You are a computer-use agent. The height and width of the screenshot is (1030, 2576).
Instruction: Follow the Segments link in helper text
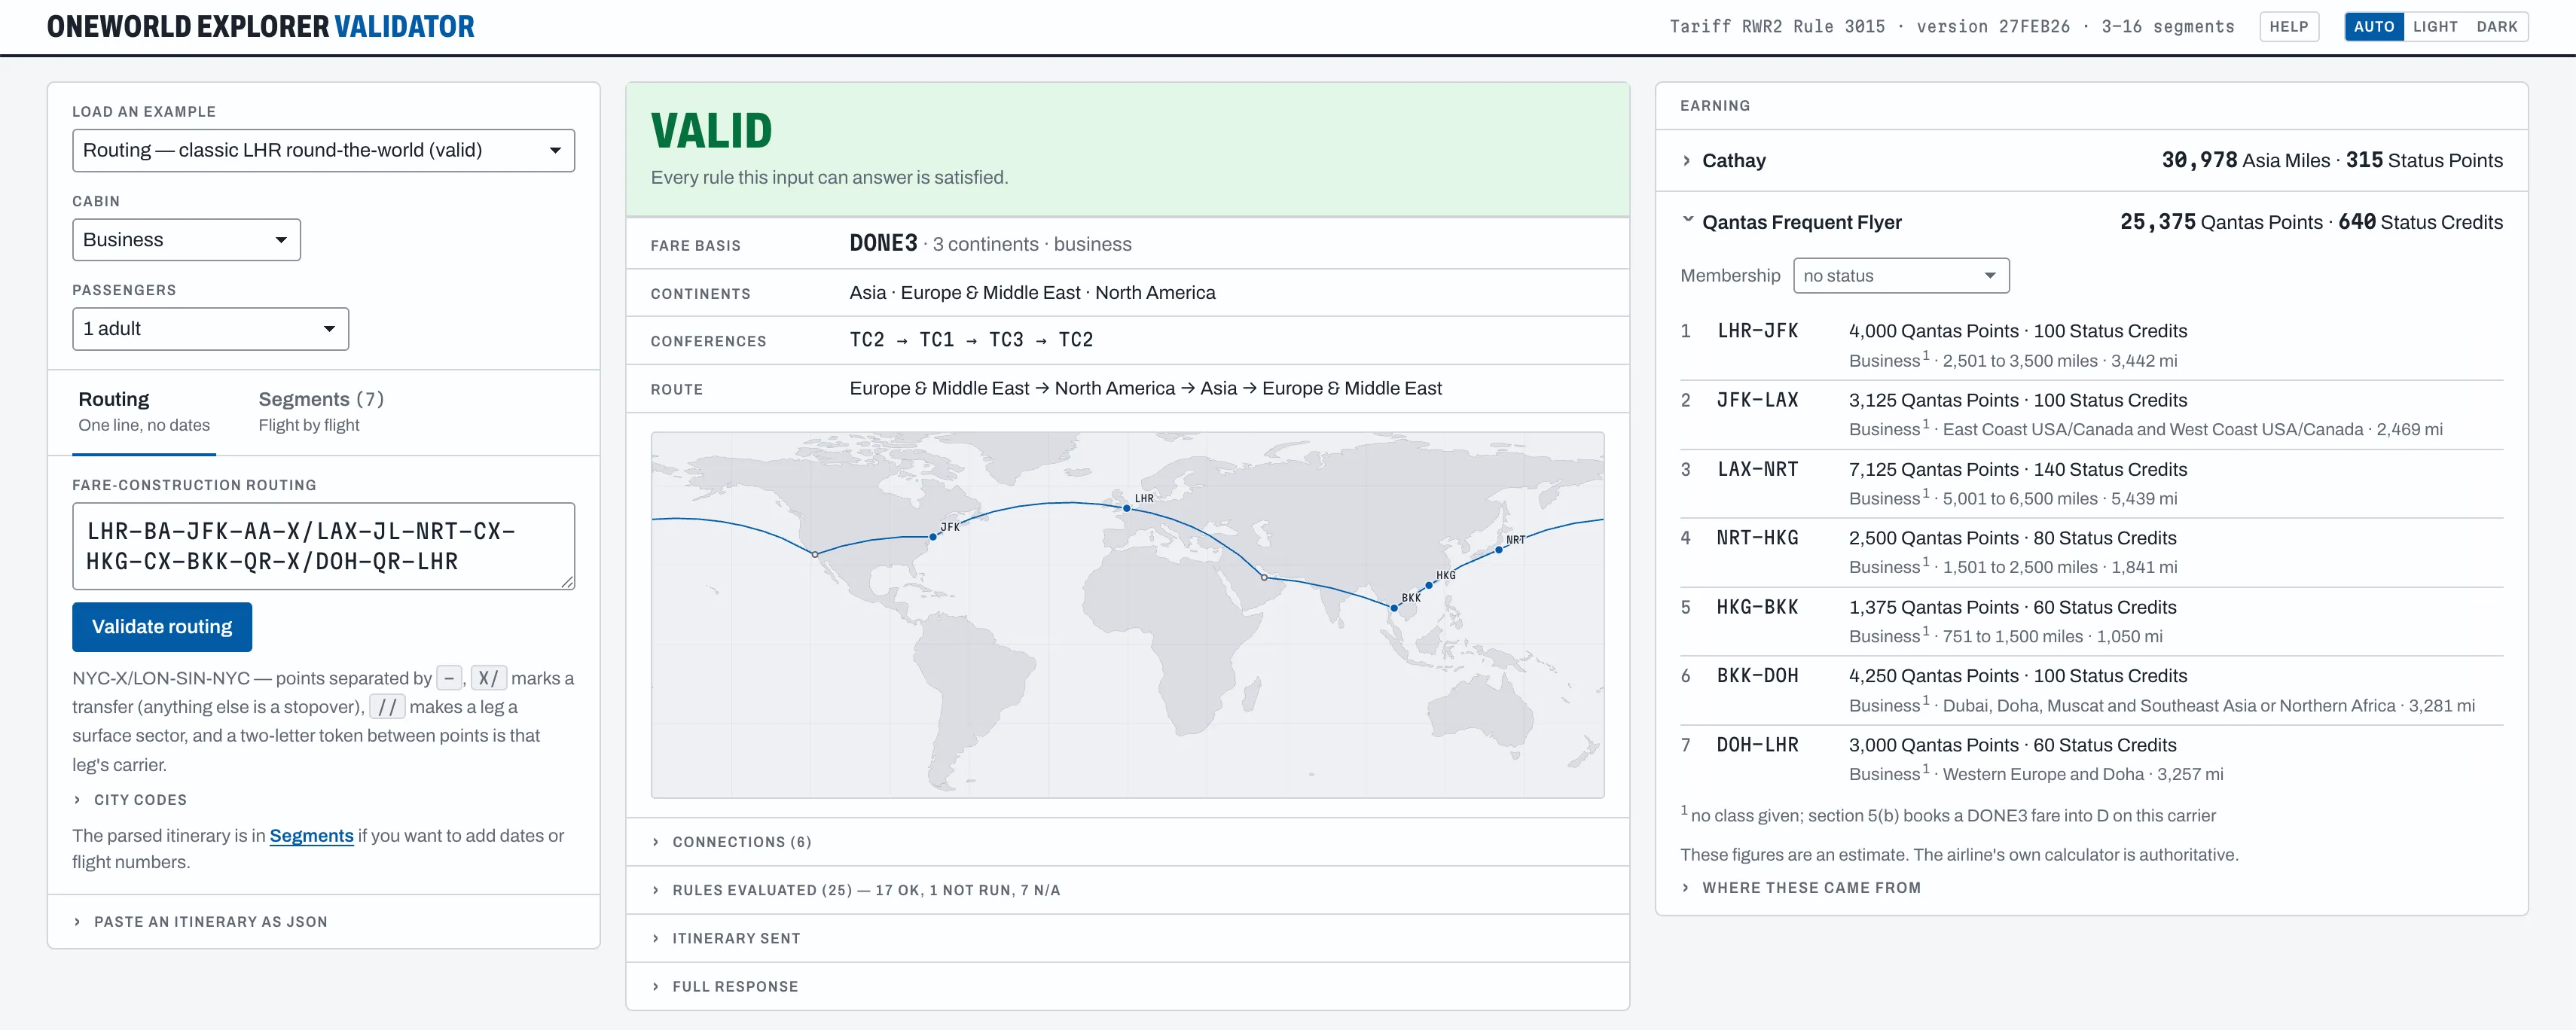pos(311,836)
